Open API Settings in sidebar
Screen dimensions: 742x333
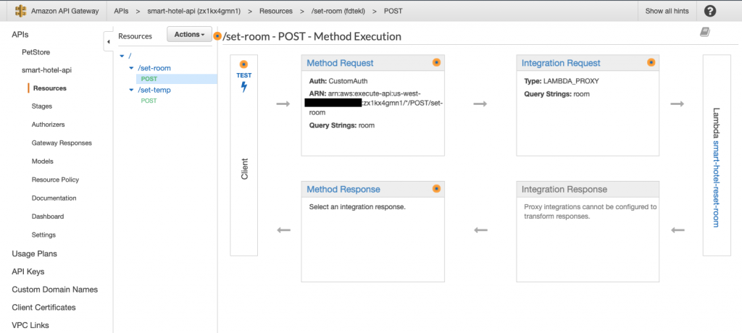tap(43, 235)
